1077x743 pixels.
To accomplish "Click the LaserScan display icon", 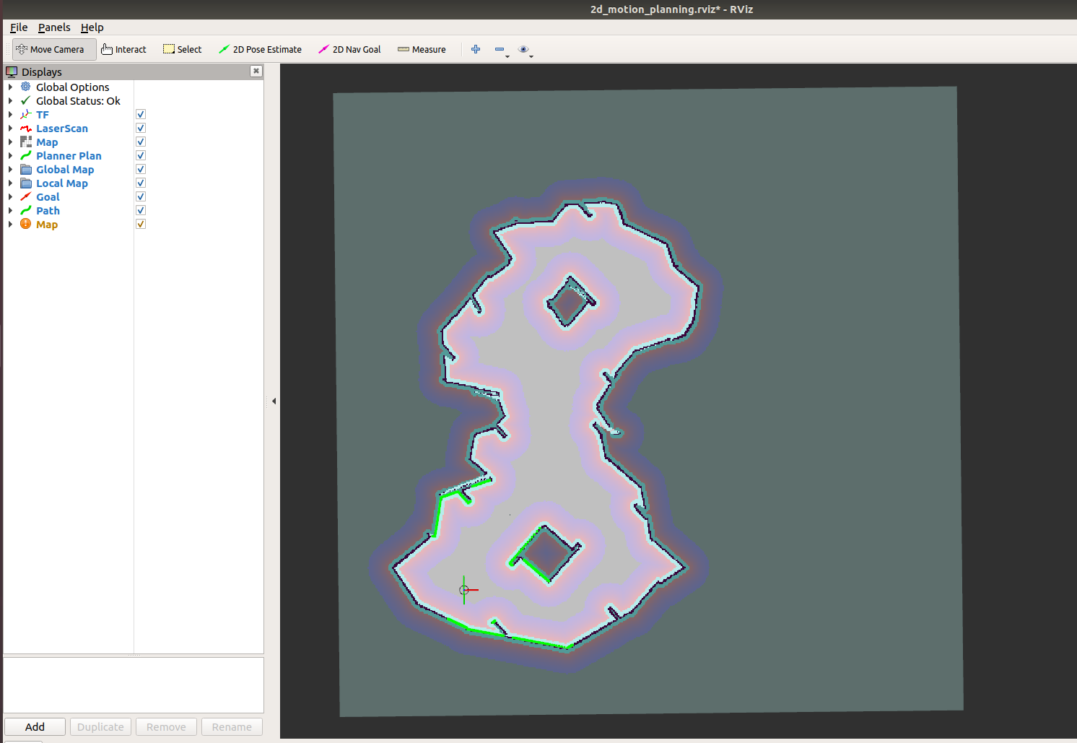I will coord(26,129).
